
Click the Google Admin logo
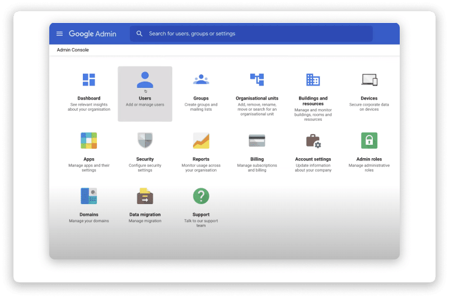[92, 34]
